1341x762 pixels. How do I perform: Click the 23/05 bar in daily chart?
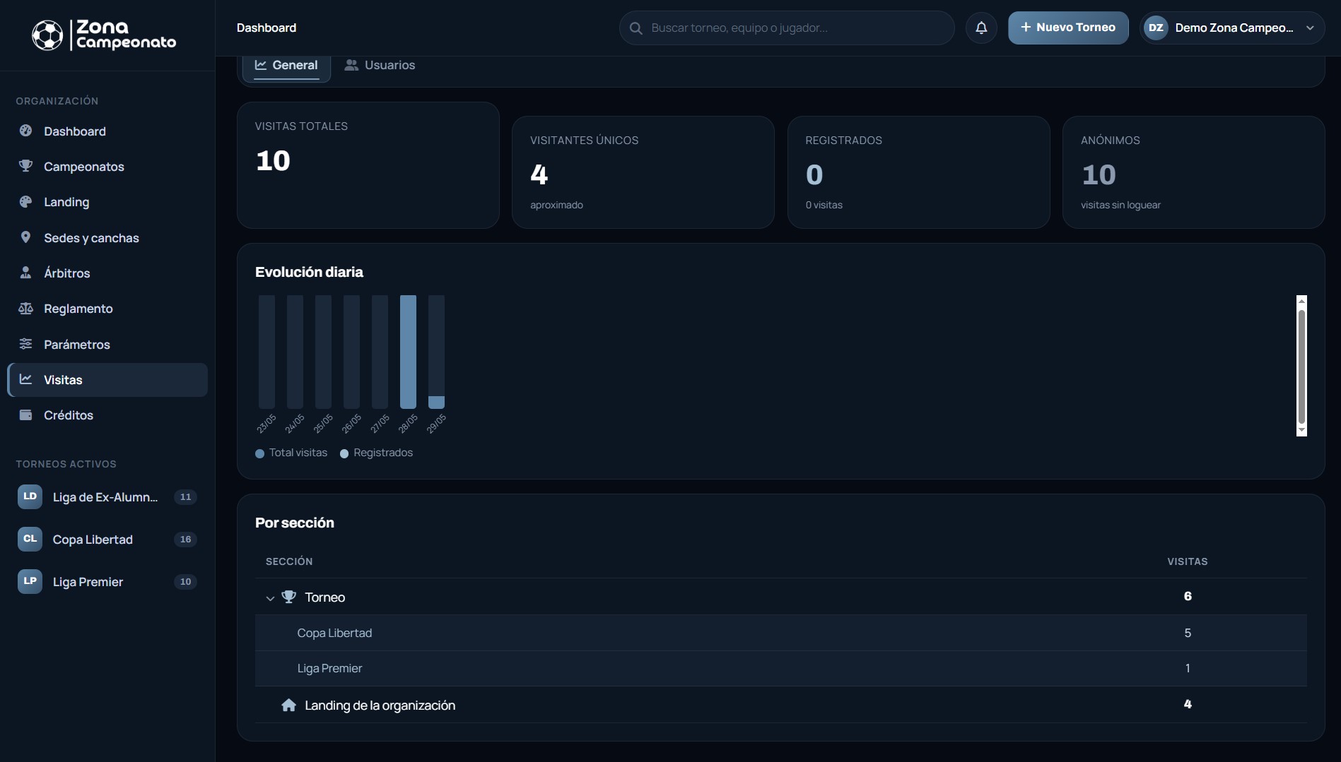coord(267,352)
